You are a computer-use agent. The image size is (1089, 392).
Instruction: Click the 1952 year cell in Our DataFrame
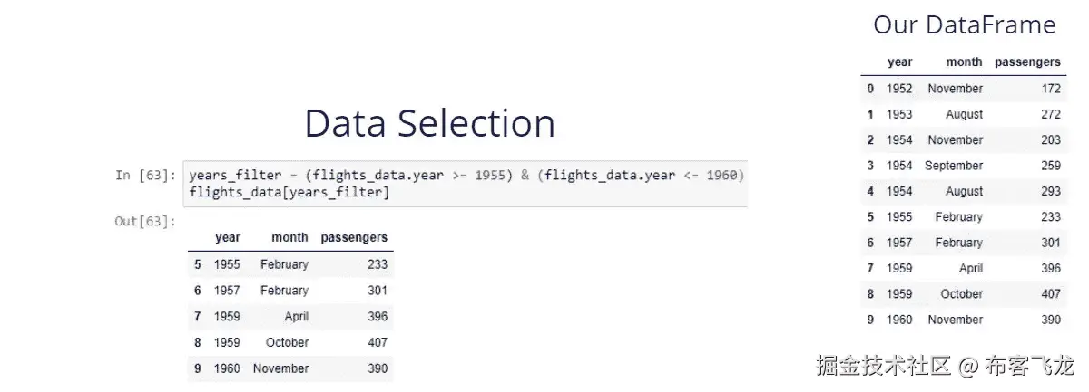click(899, 89)
